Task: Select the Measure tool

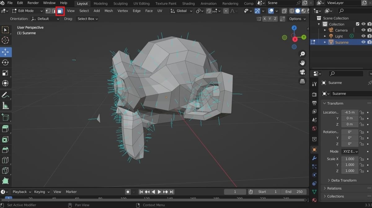Action: (x=5, y=106)
